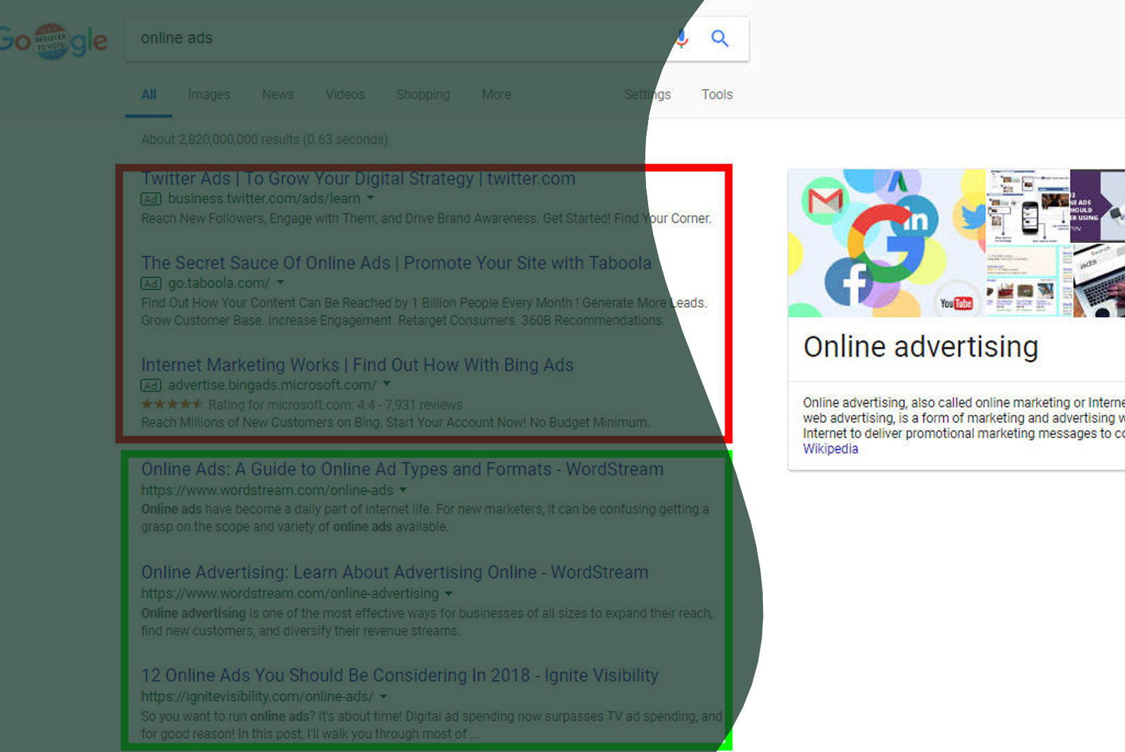Image resolution: width=1125 pixels, height=752 pixels.
Task: Open the Twitter Ads result title
Action: tap(359, 179)
